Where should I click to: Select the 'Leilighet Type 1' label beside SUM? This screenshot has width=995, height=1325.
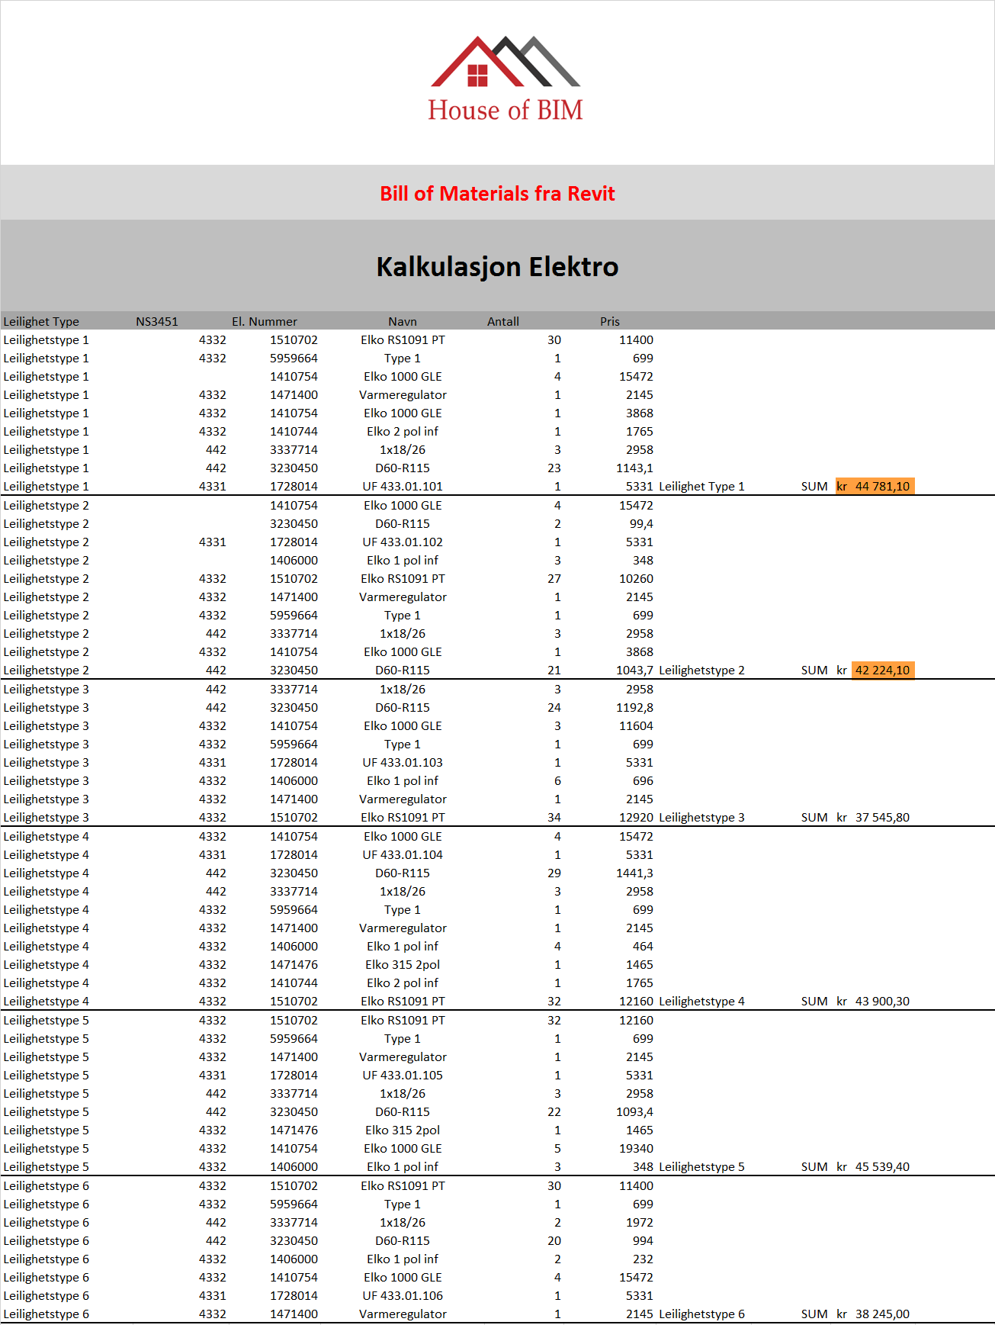point(701,486)
